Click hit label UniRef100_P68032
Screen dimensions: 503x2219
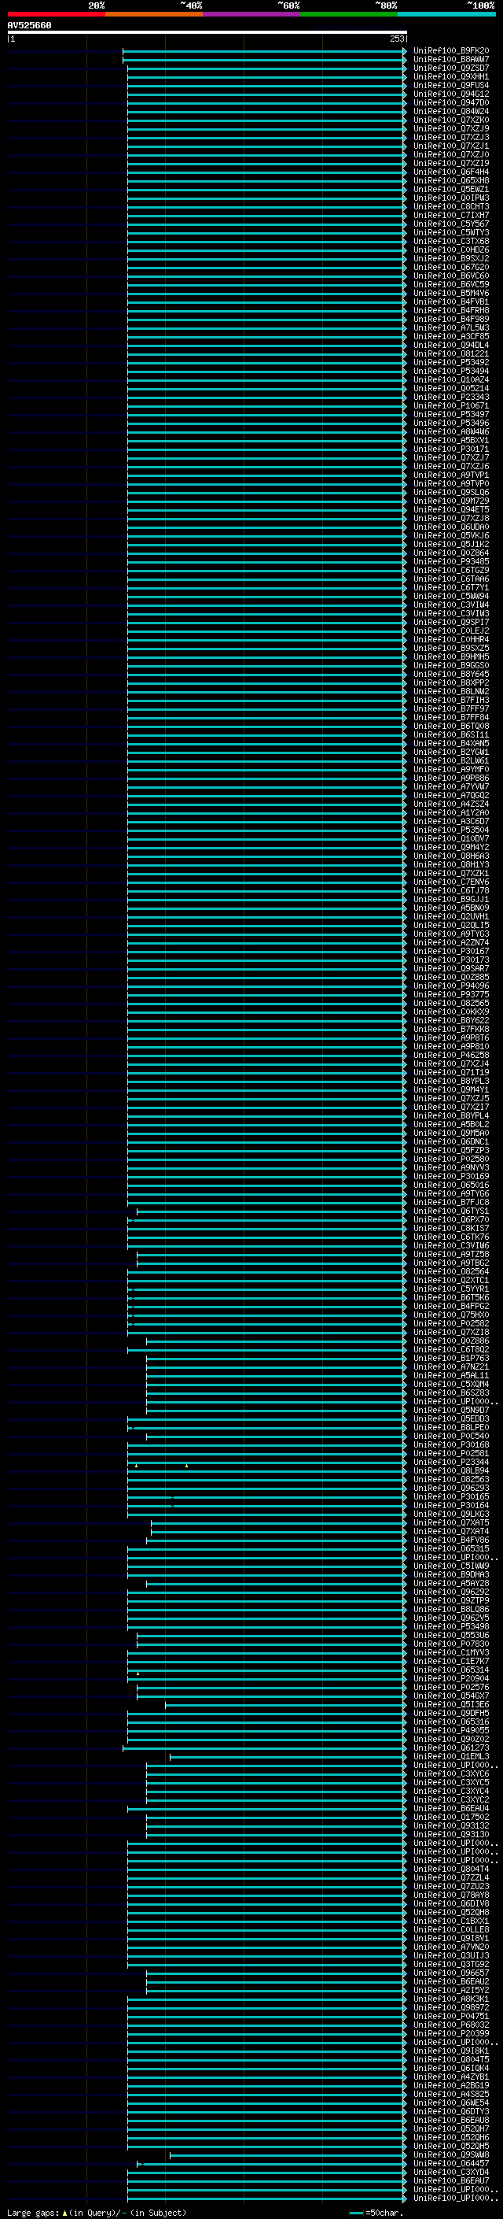click(x=451, y=2025)
